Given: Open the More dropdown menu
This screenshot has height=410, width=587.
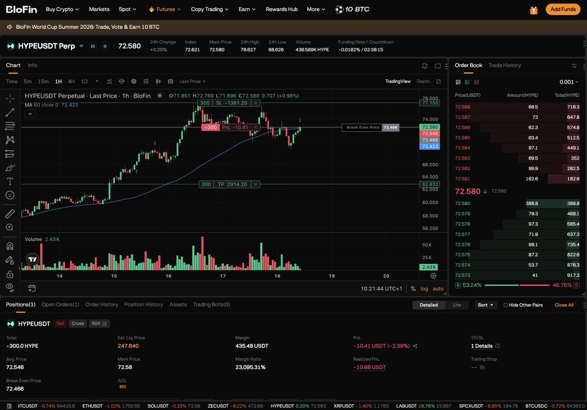Looking at the screenshot, I should (316, 9).
